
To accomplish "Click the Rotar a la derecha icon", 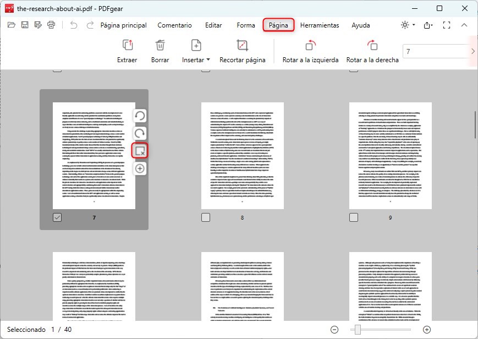I will [372, 46].
